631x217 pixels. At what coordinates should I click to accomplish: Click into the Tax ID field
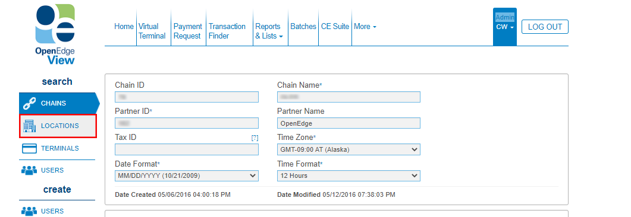tap(187, 149)
